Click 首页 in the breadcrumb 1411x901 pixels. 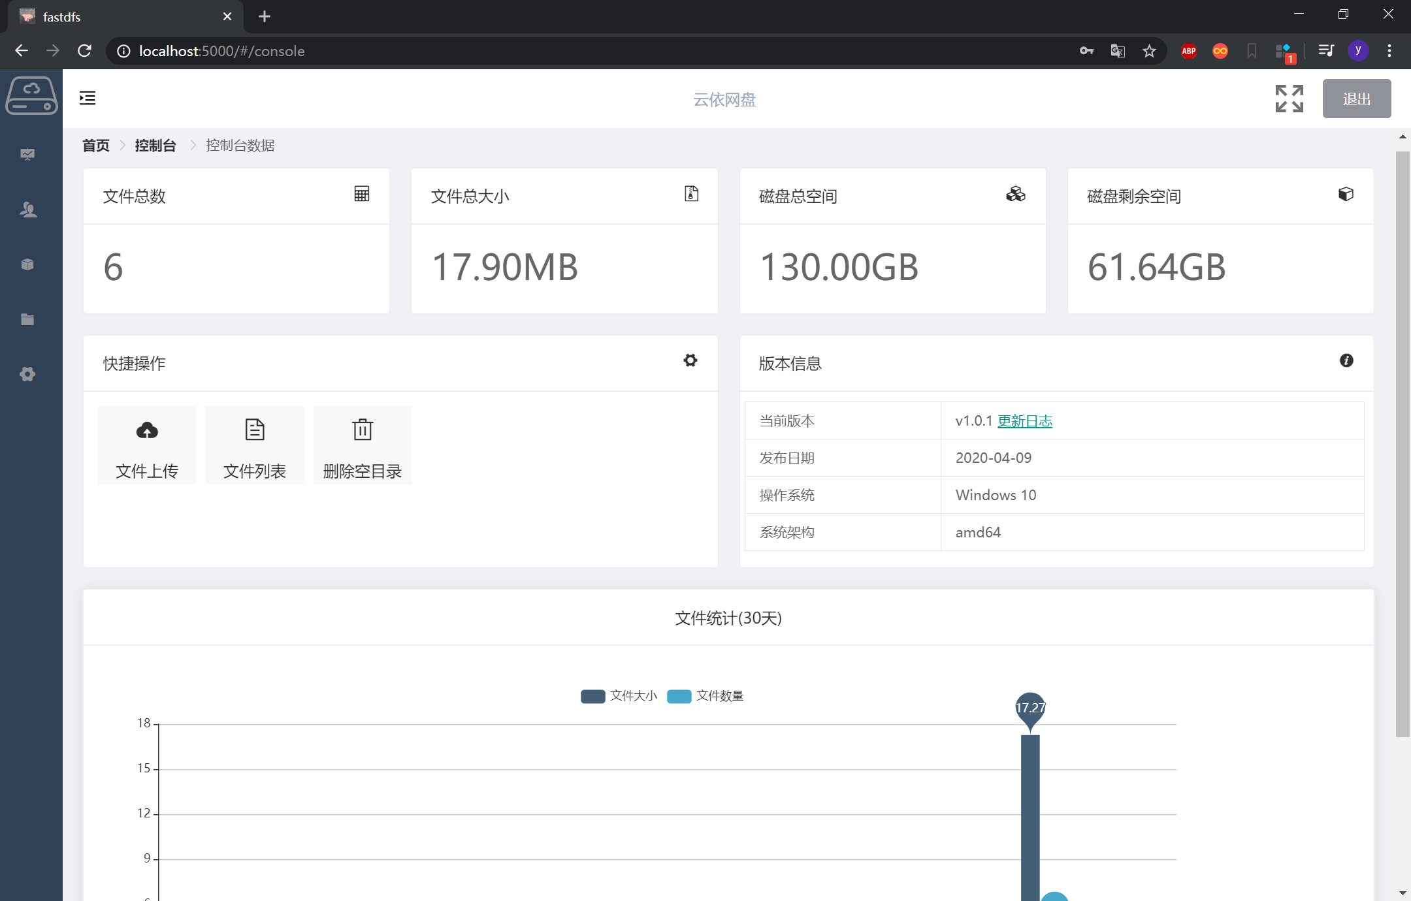pos(96,146)
